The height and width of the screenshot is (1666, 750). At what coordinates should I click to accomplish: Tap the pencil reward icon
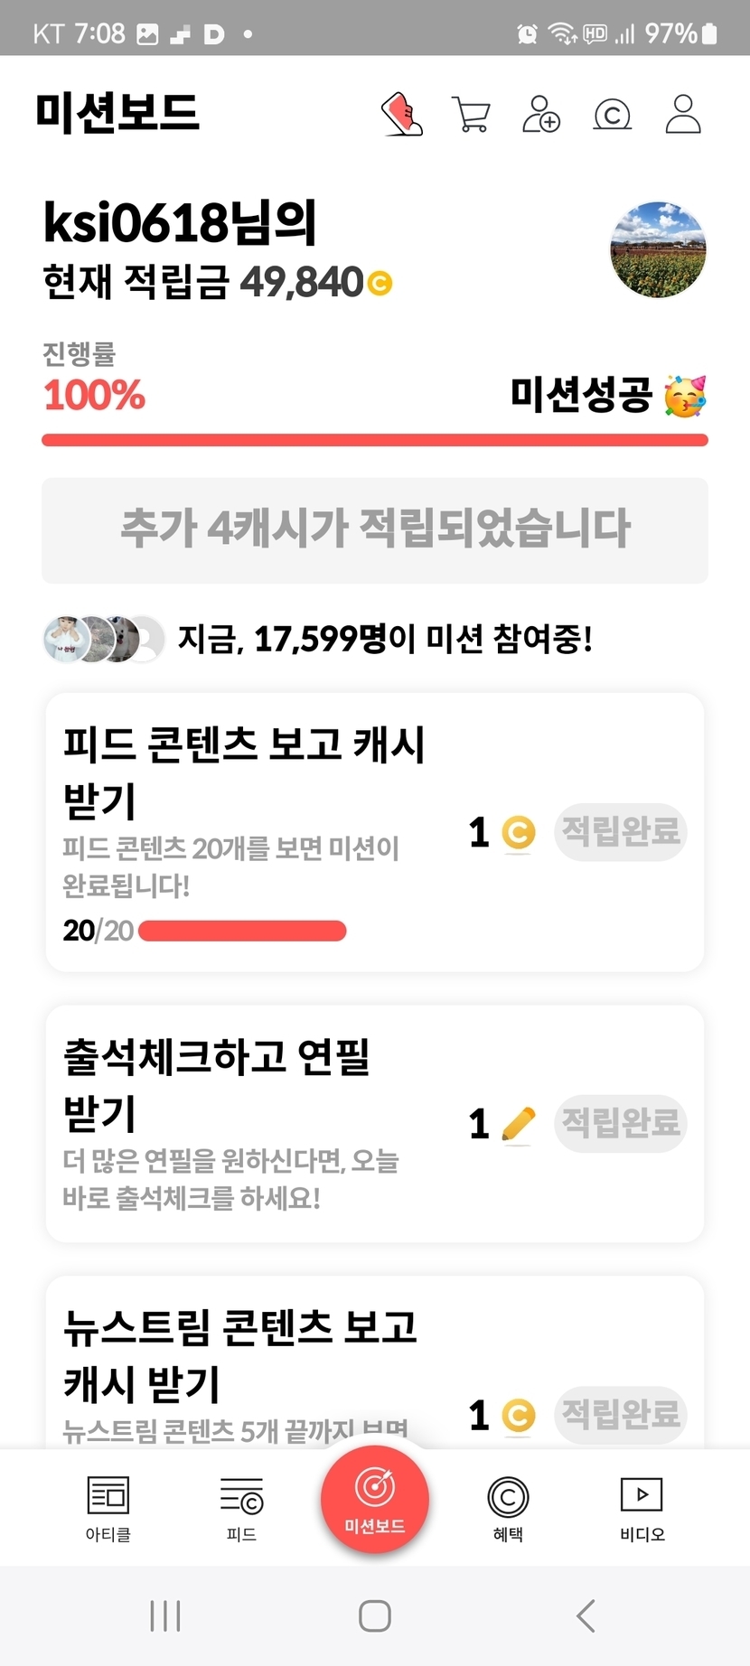(x=518, y=1125)
